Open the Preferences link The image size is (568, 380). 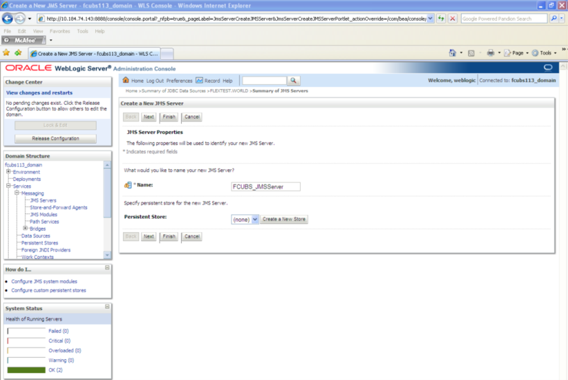179,81
